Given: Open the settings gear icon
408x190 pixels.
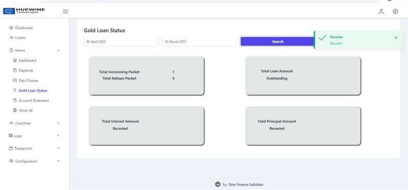Looking at the screenshot, I should 395,11.
